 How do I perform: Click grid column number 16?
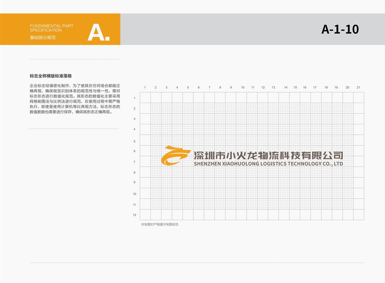305,87
